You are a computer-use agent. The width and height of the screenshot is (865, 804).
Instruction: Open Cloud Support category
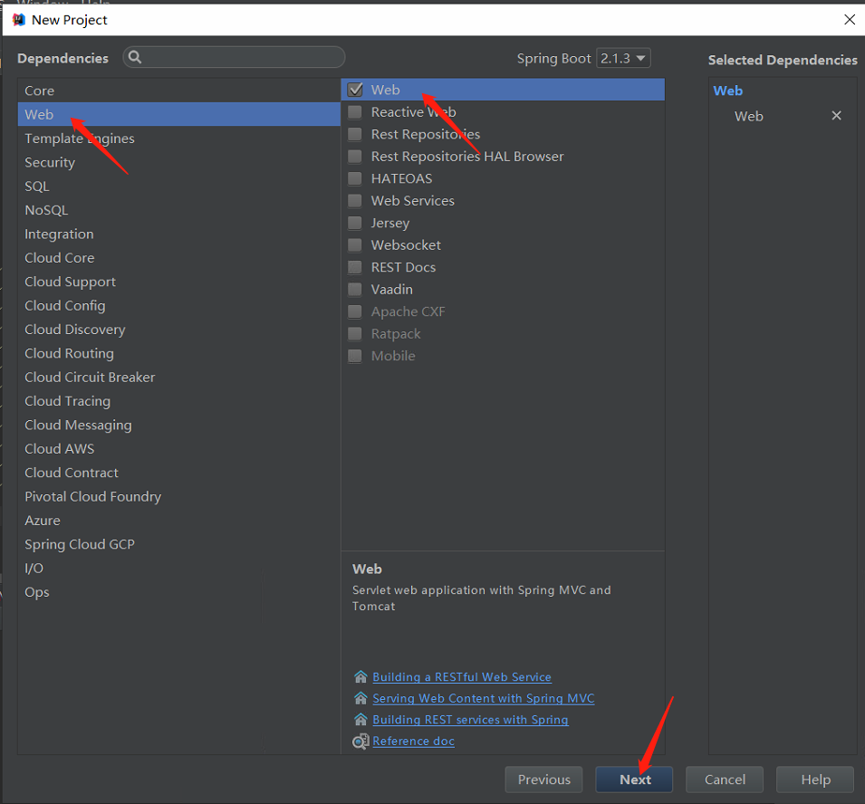pyautogui.click(x=179, y=282)
